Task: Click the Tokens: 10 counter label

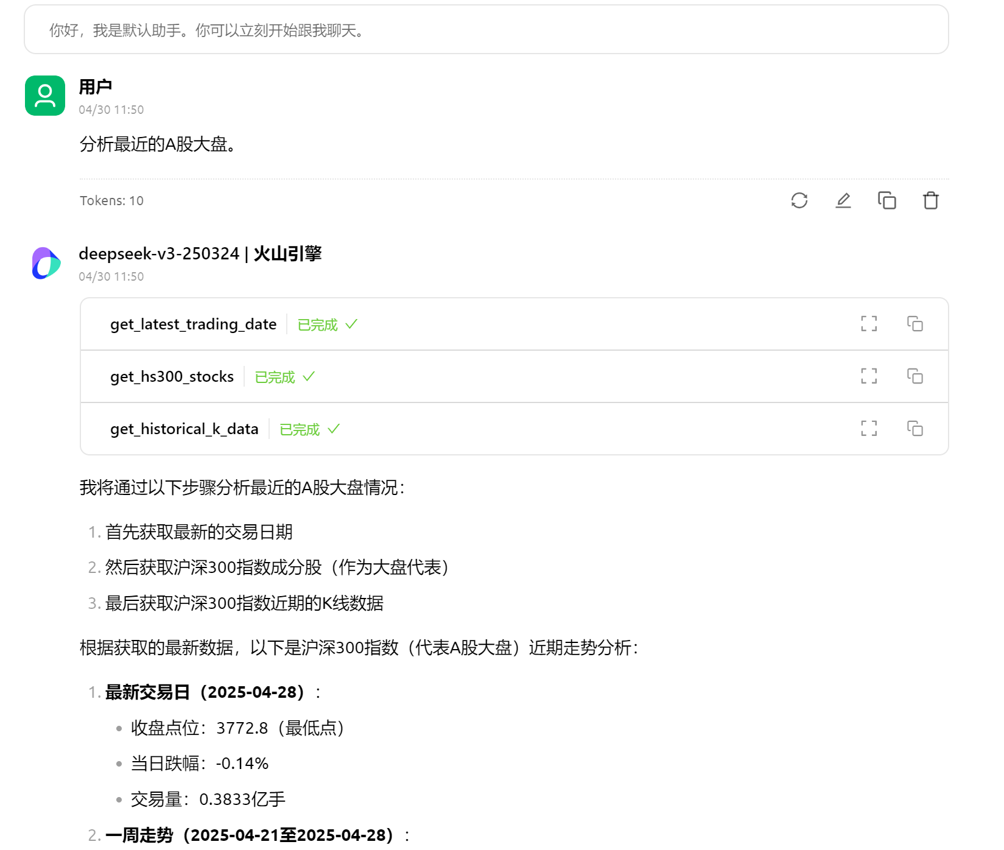Action: pyautogui.click(x=111, y=200)
